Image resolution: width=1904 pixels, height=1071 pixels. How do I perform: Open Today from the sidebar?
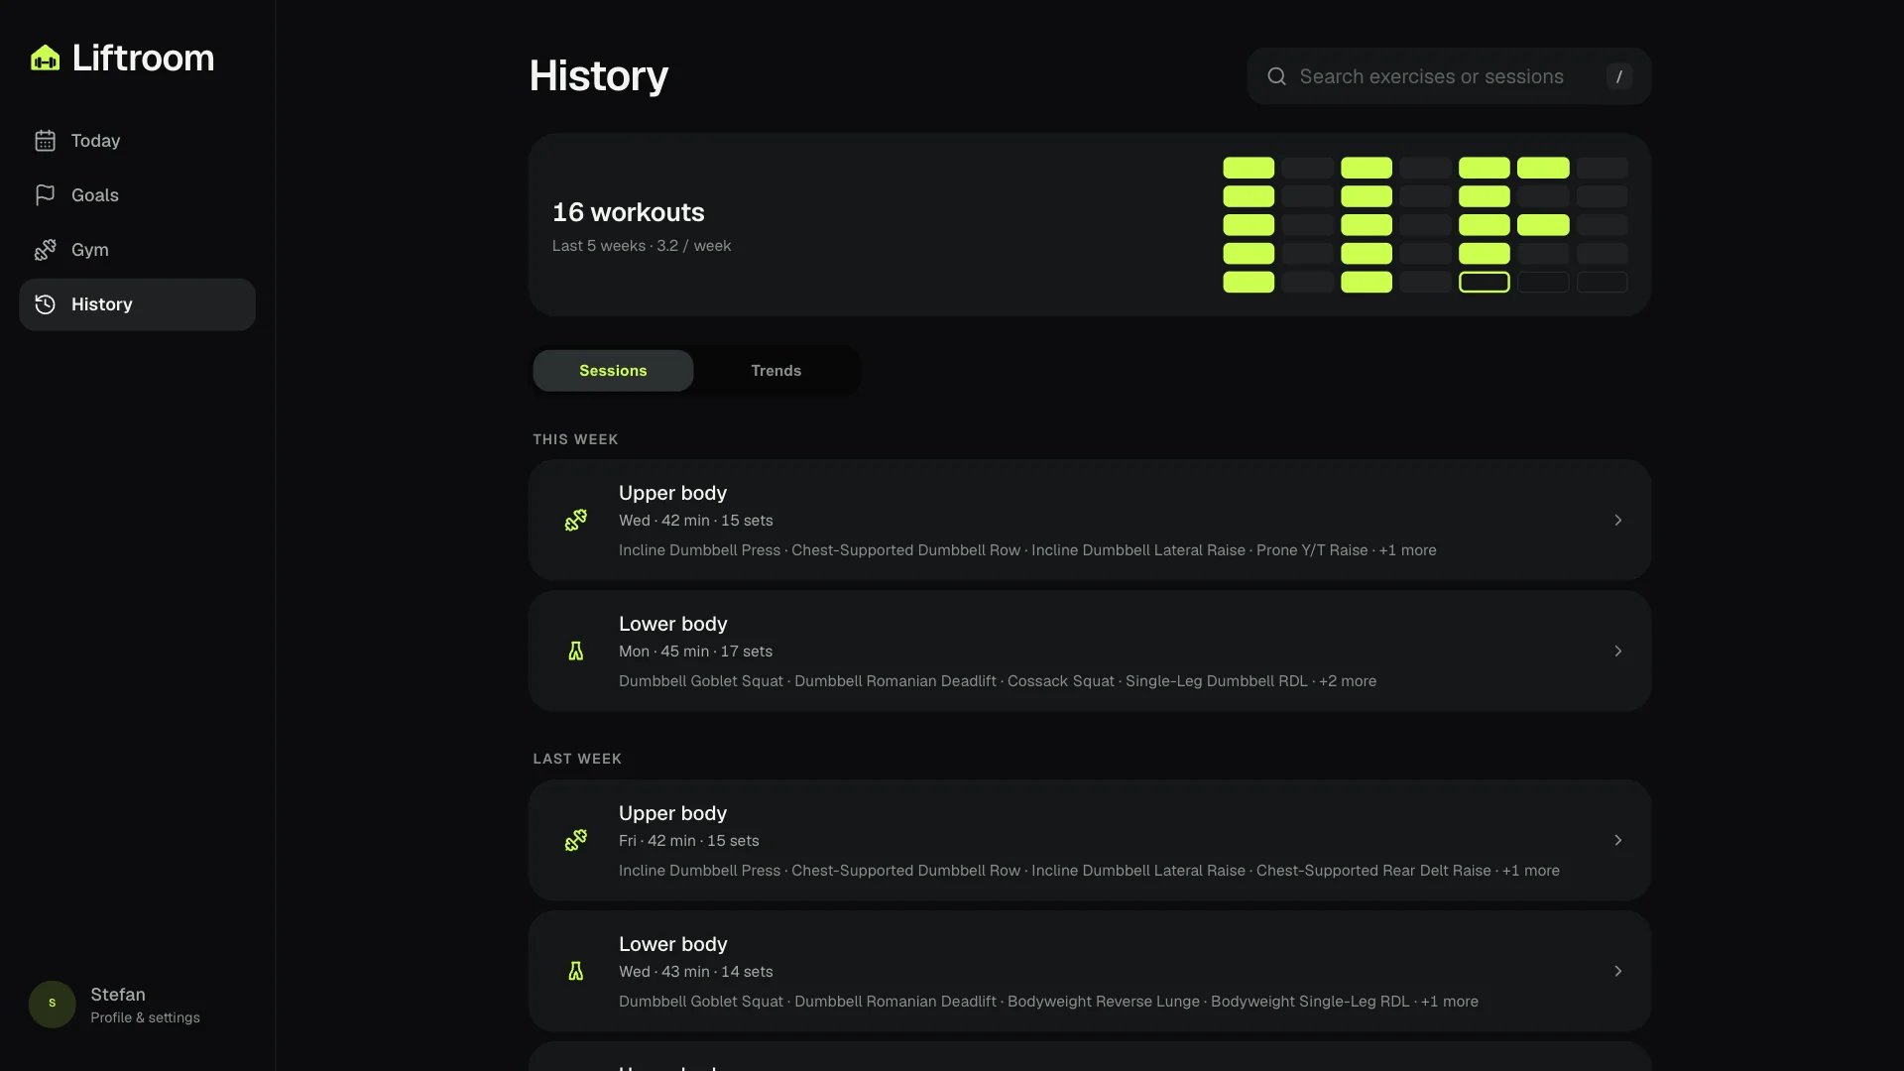[137, 141]
